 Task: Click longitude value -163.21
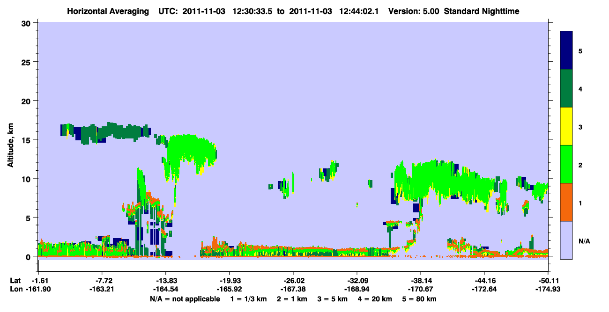102,289
